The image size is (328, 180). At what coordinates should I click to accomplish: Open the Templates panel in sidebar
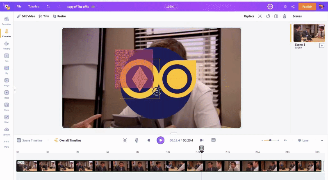7,20
